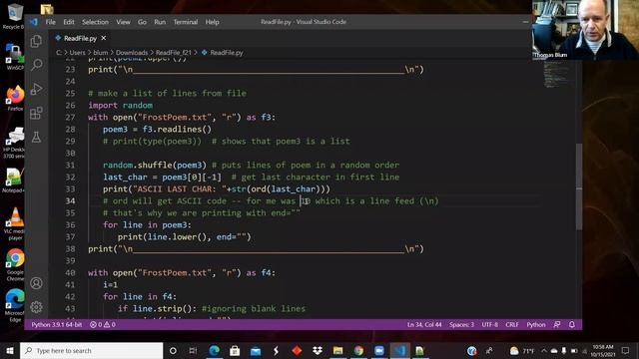This screenshot has width=639, height=359.
Task: Click the 'poem3 = f3.readlines()' line
Action: [x=157, y=130]
